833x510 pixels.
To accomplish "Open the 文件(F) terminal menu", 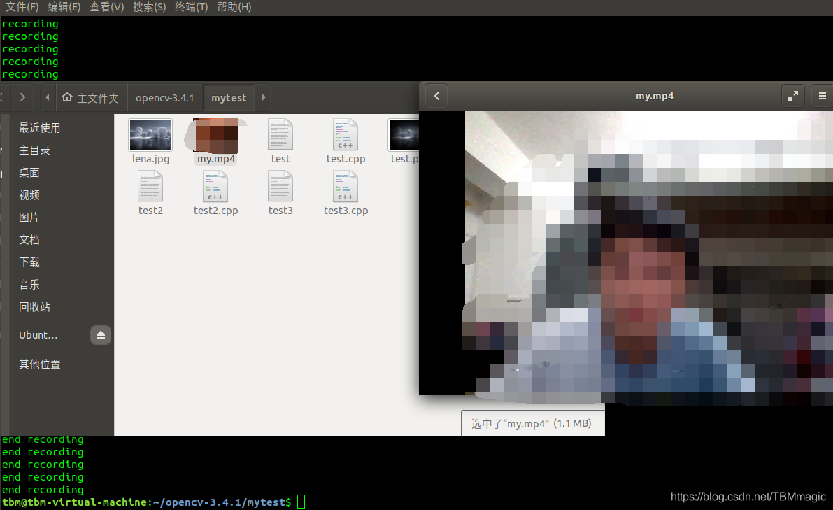I will [x=22, y=7].
